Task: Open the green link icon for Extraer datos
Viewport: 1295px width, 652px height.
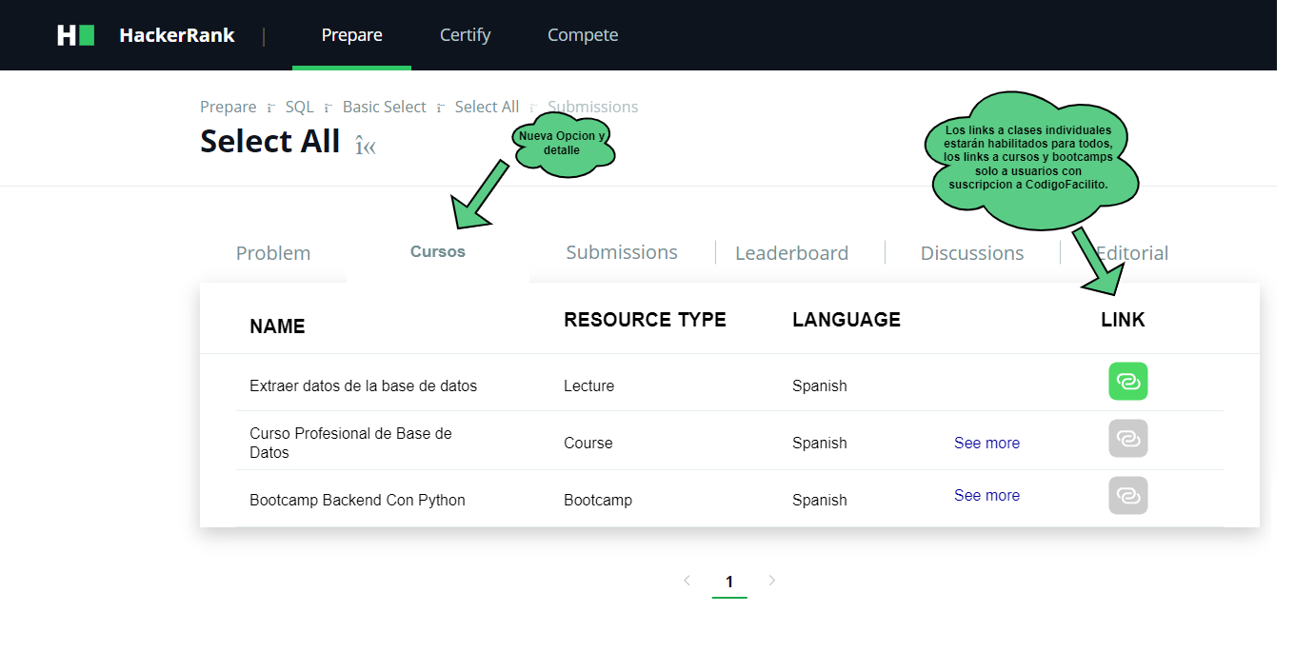Action: coord(1128,382)
